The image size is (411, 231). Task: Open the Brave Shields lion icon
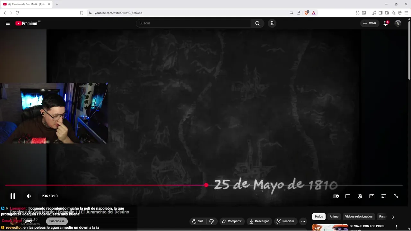pos(306,13)
